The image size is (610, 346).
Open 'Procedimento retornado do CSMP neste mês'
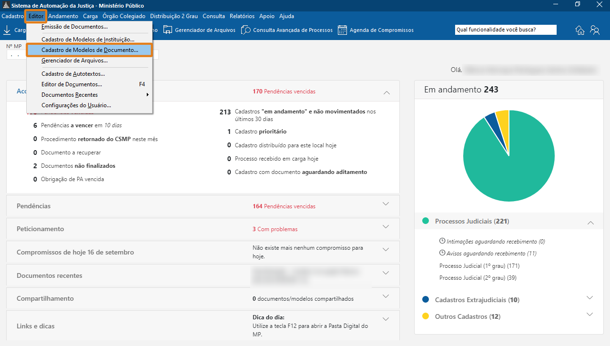click(x=99, y=139)
